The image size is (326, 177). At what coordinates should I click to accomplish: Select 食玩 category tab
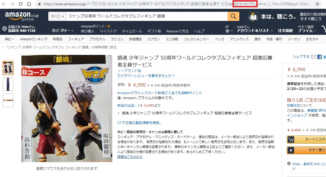(258, 39)
